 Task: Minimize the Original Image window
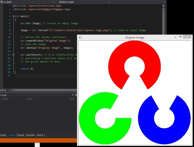click(x=175, y=37)
